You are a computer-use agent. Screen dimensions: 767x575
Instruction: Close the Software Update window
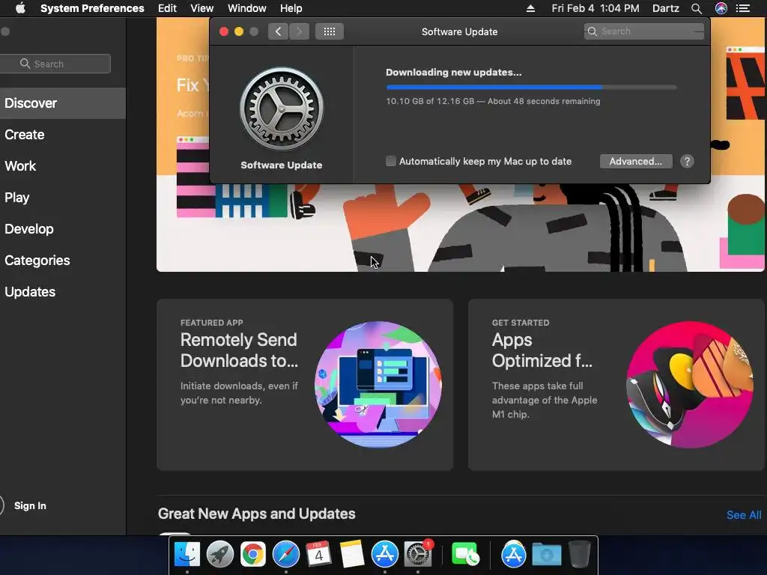224,31
